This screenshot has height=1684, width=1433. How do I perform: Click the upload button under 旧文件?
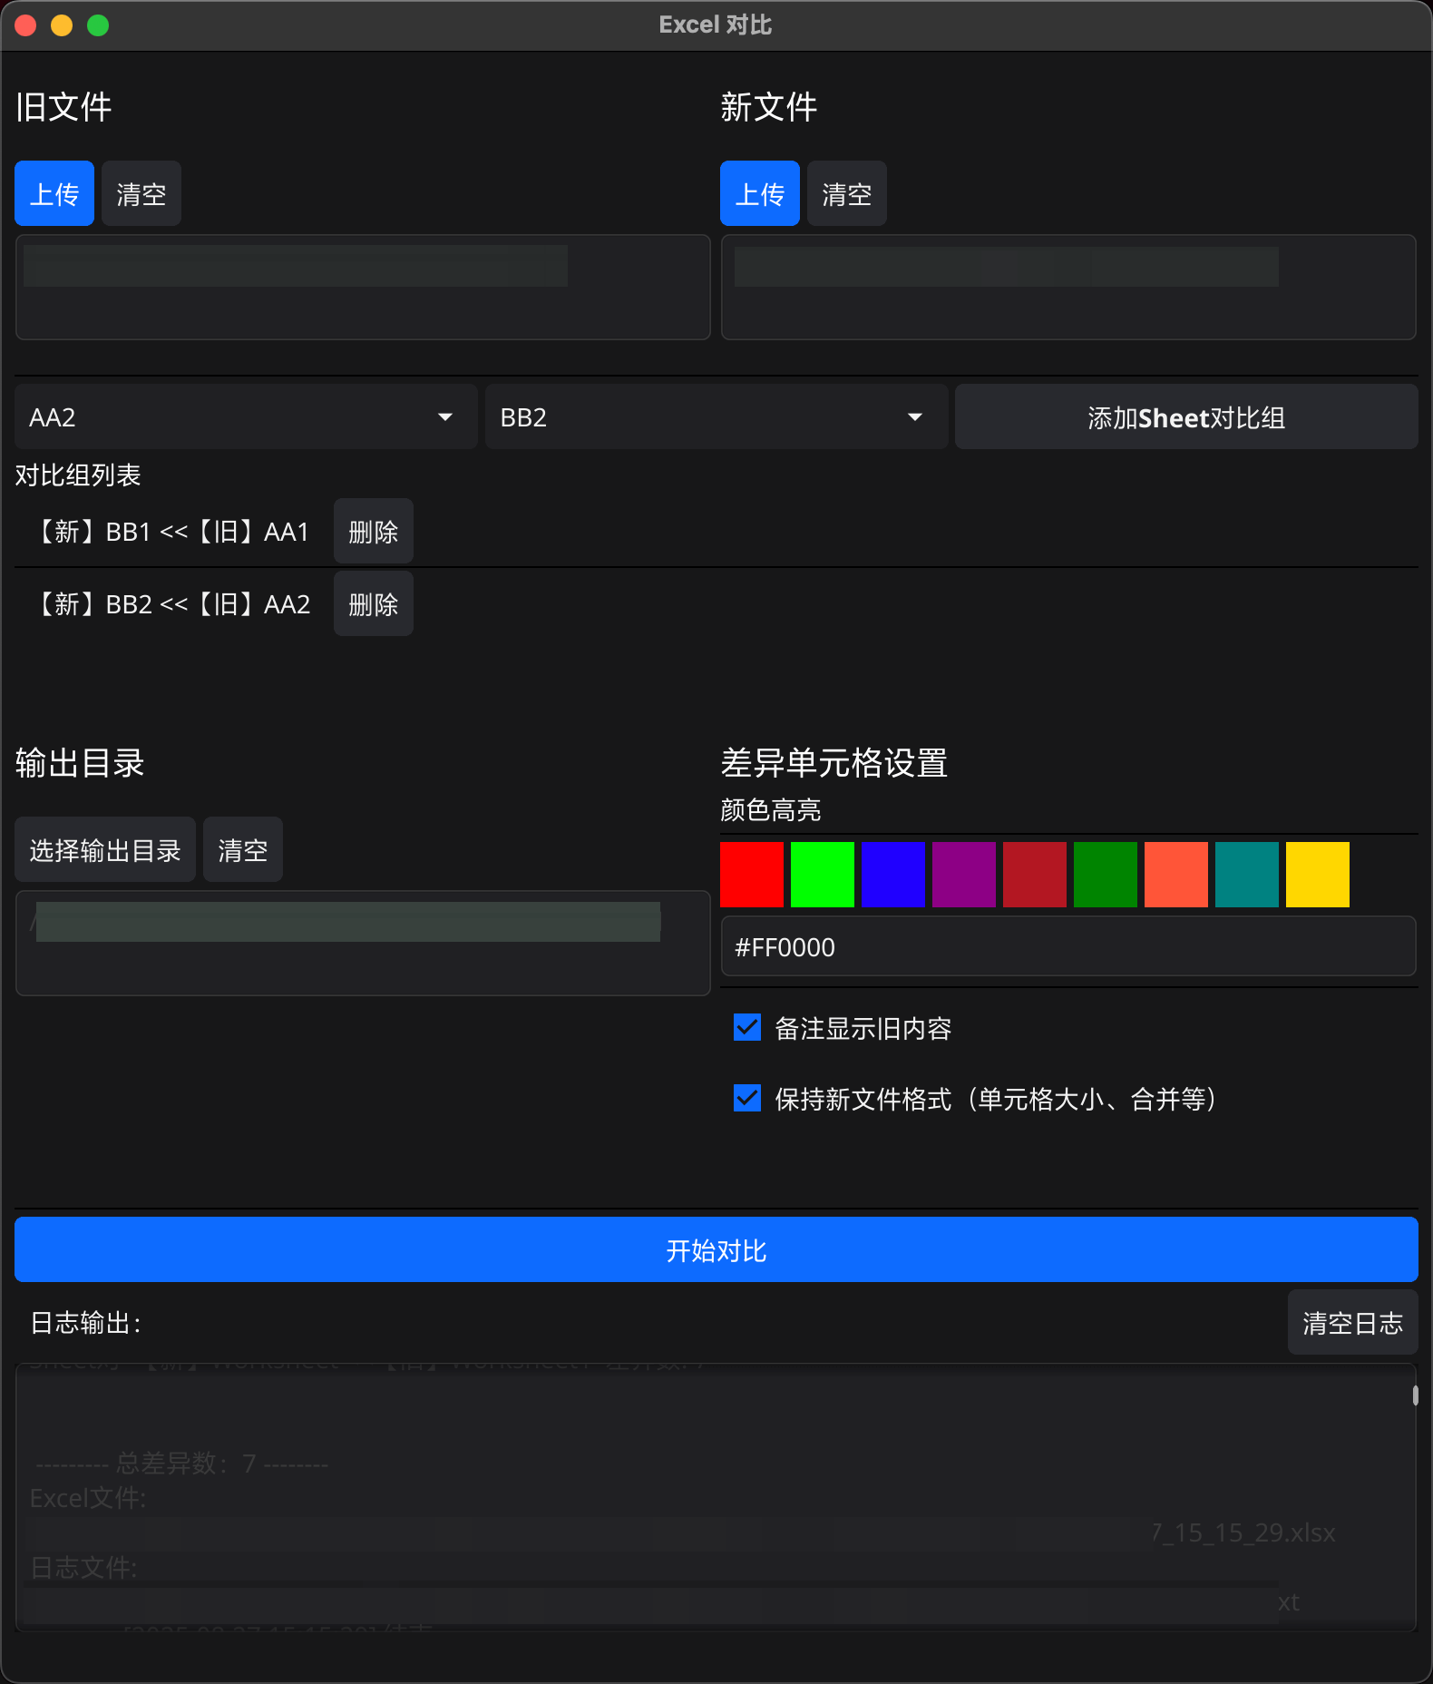[54, 193]
